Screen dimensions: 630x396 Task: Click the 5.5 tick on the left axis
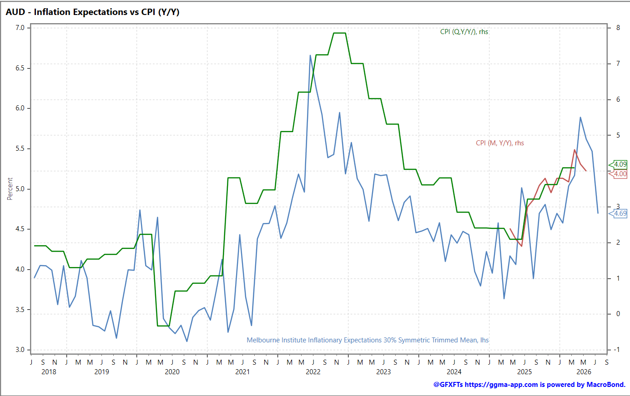pos(20,148)
